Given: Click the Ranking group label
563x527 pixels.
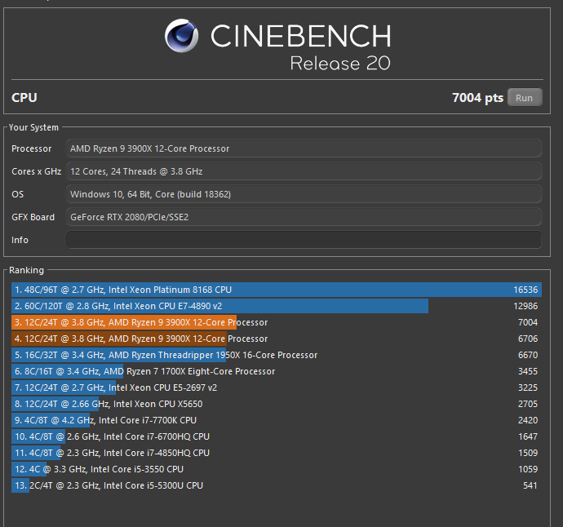Looking at the screenshot, I should [26, 270].
